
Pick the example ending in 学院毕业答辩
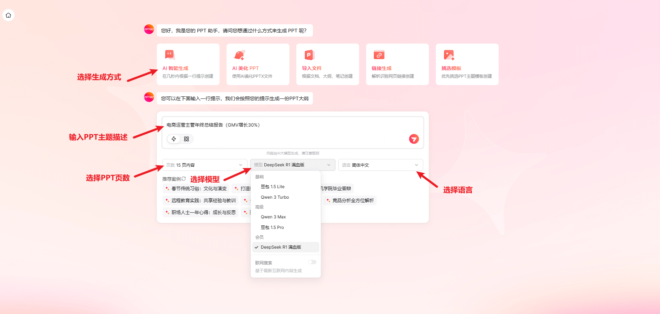[x=337, y=188]
